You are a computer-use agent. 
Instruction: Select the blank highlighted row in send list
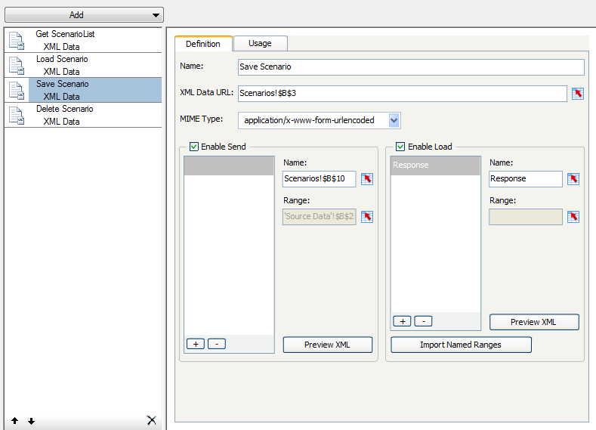pyautogui.click(x=229, y=166)
